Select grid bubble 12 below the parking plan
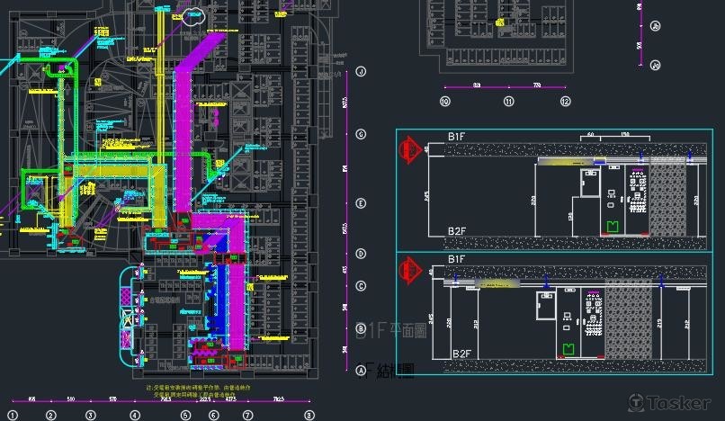Viewport: 725px width, 421px height. [x=565, y=102]
